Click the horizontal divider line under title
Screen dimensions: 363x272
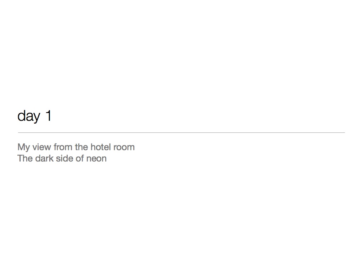click(181, 132)
